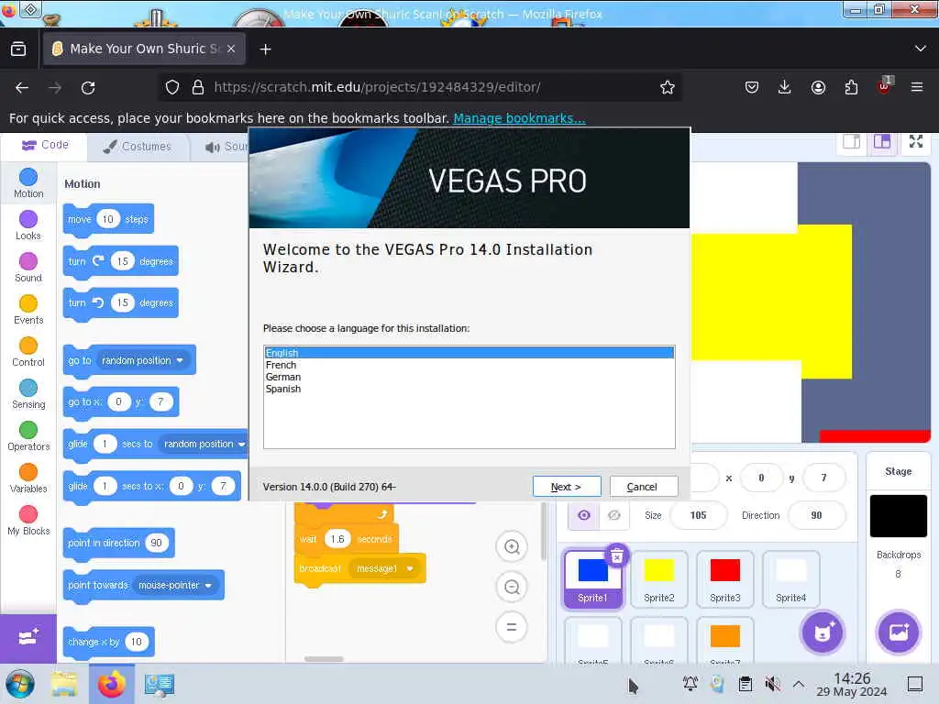Switch to small stage layout
Screen dimensions: 939x704
[852, 142]
